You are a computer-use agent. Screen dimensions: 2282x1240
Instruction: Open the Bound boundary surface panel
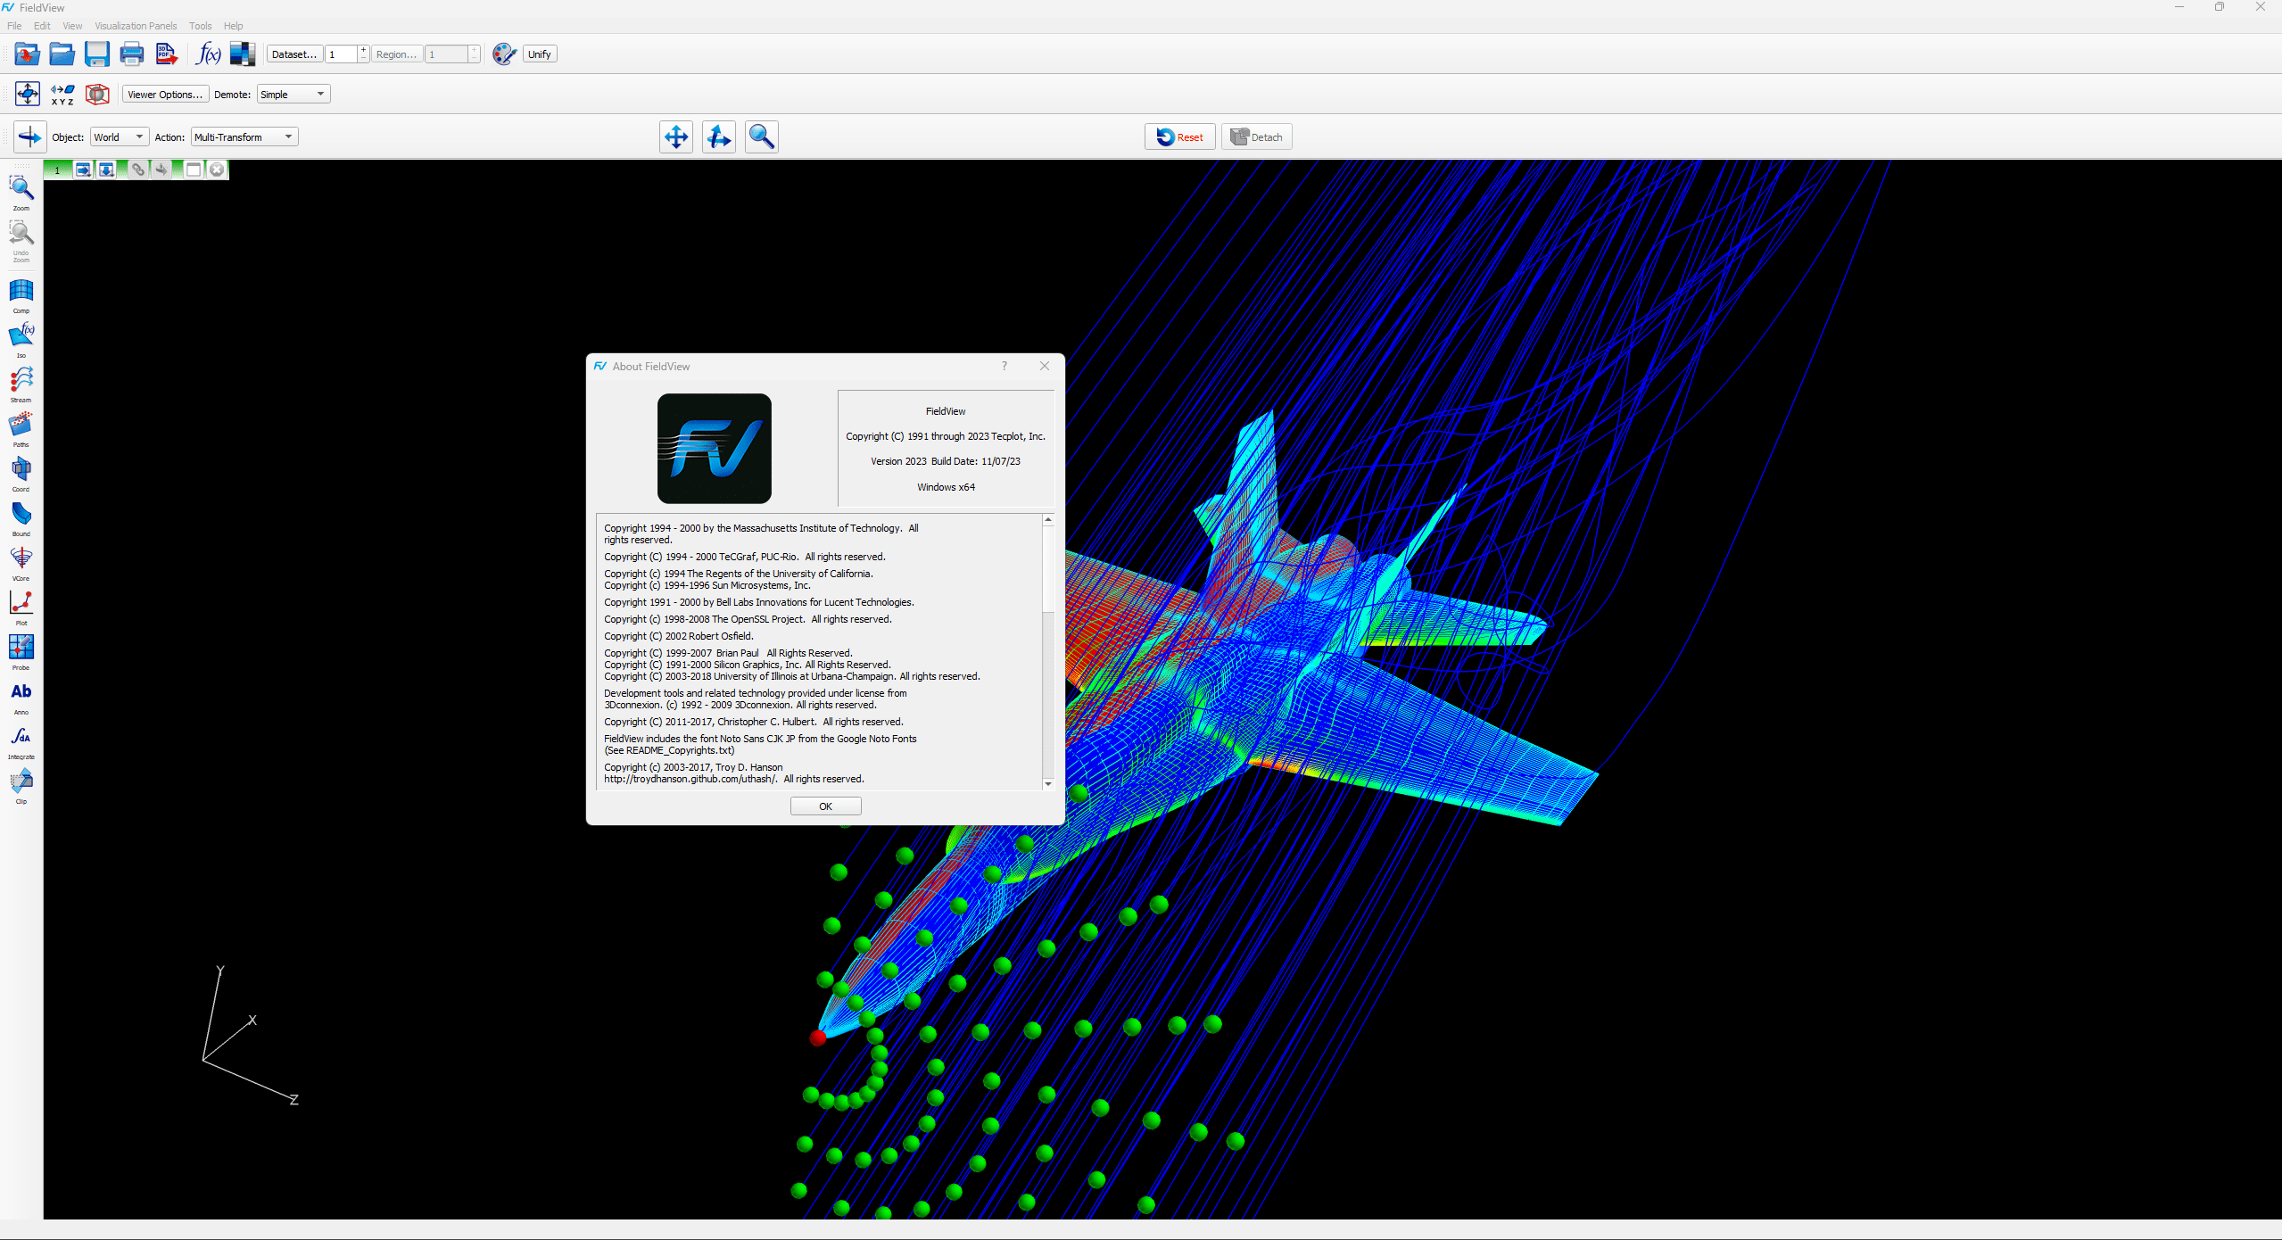point(21,519)
